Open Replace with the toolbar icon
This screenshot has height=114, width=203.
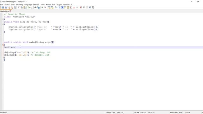38,8
